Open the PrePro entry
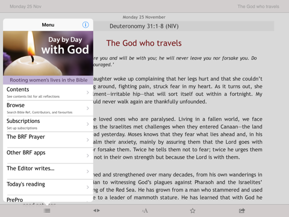 (48, 199)
